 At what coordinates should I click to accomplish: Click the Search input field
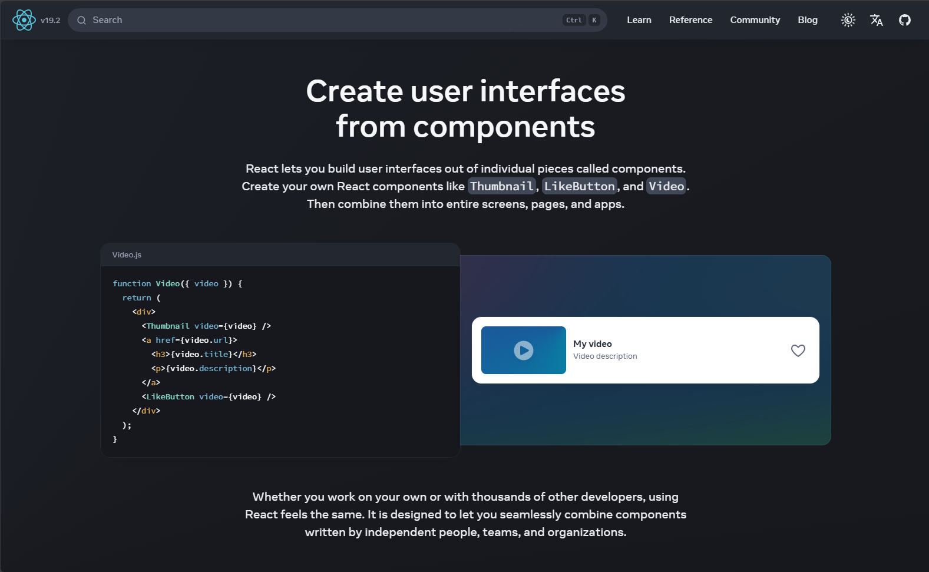338,20
